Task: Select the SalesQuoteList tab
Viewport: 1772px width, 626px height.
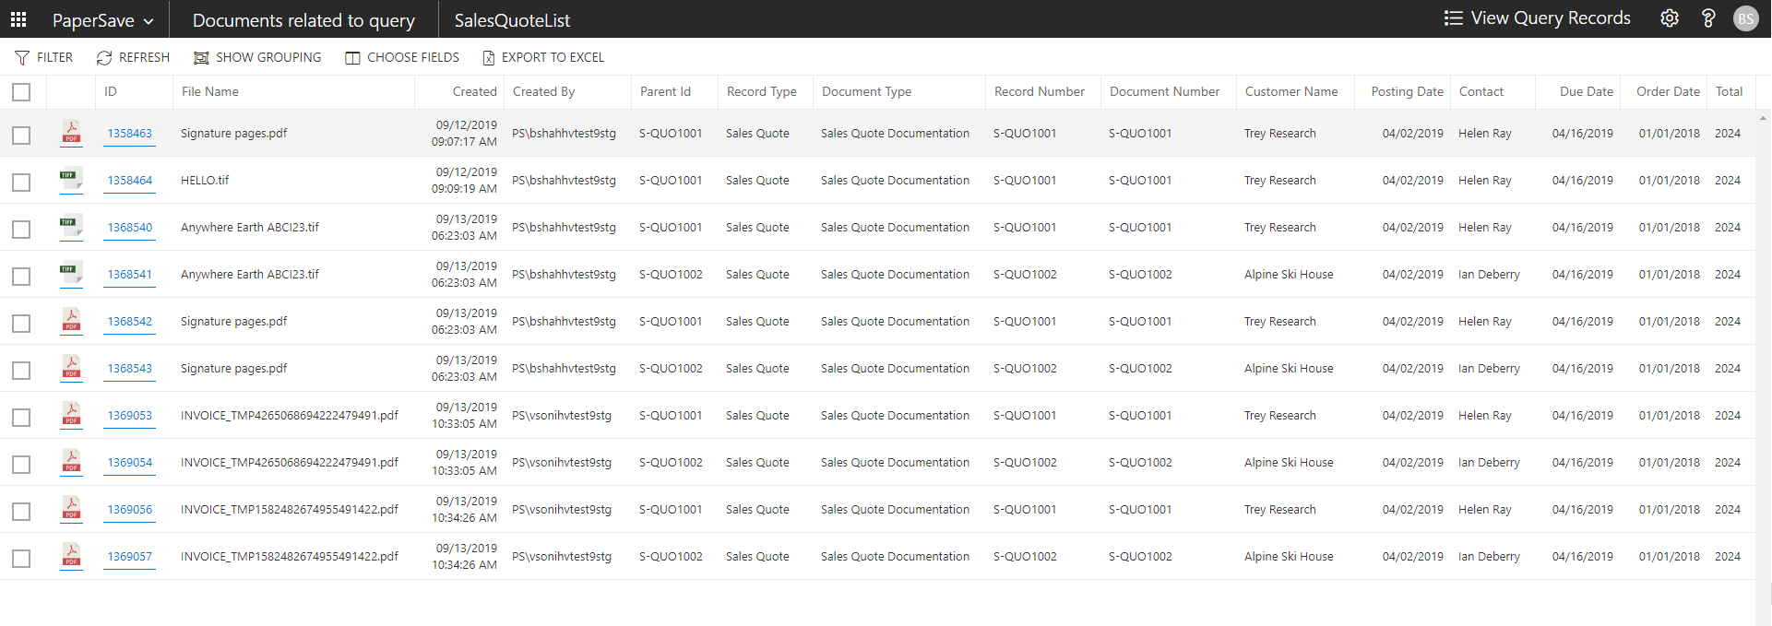Action: point(512,20)
